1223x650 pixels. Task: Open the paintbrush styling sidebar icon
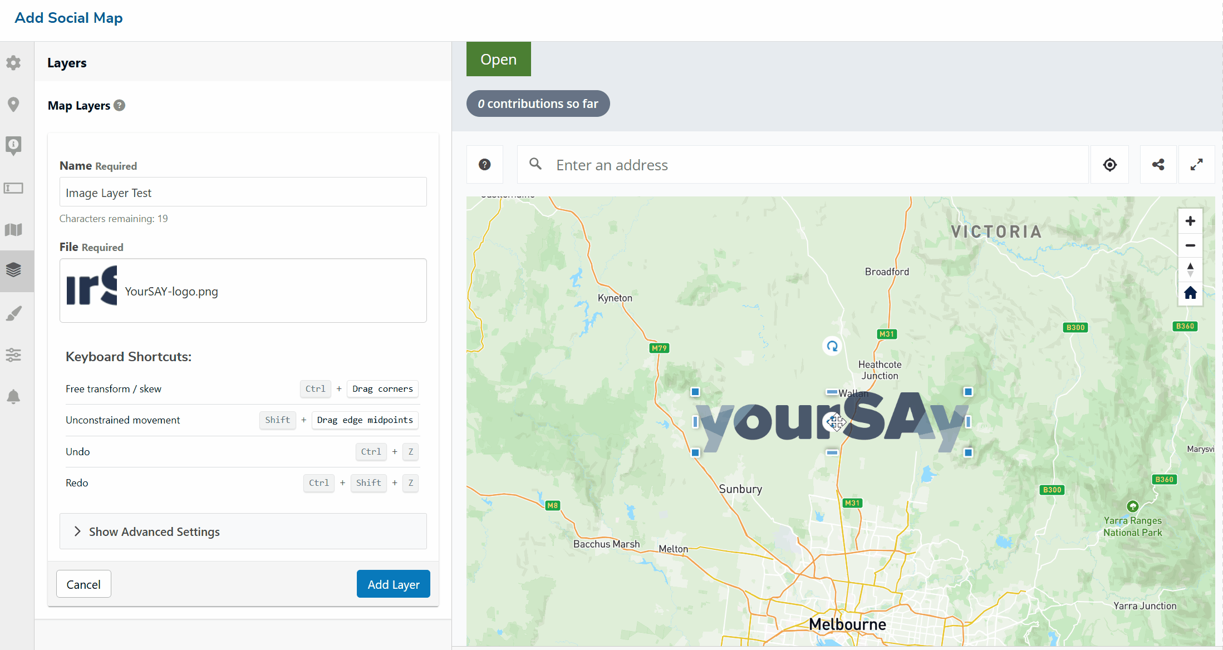13,313
